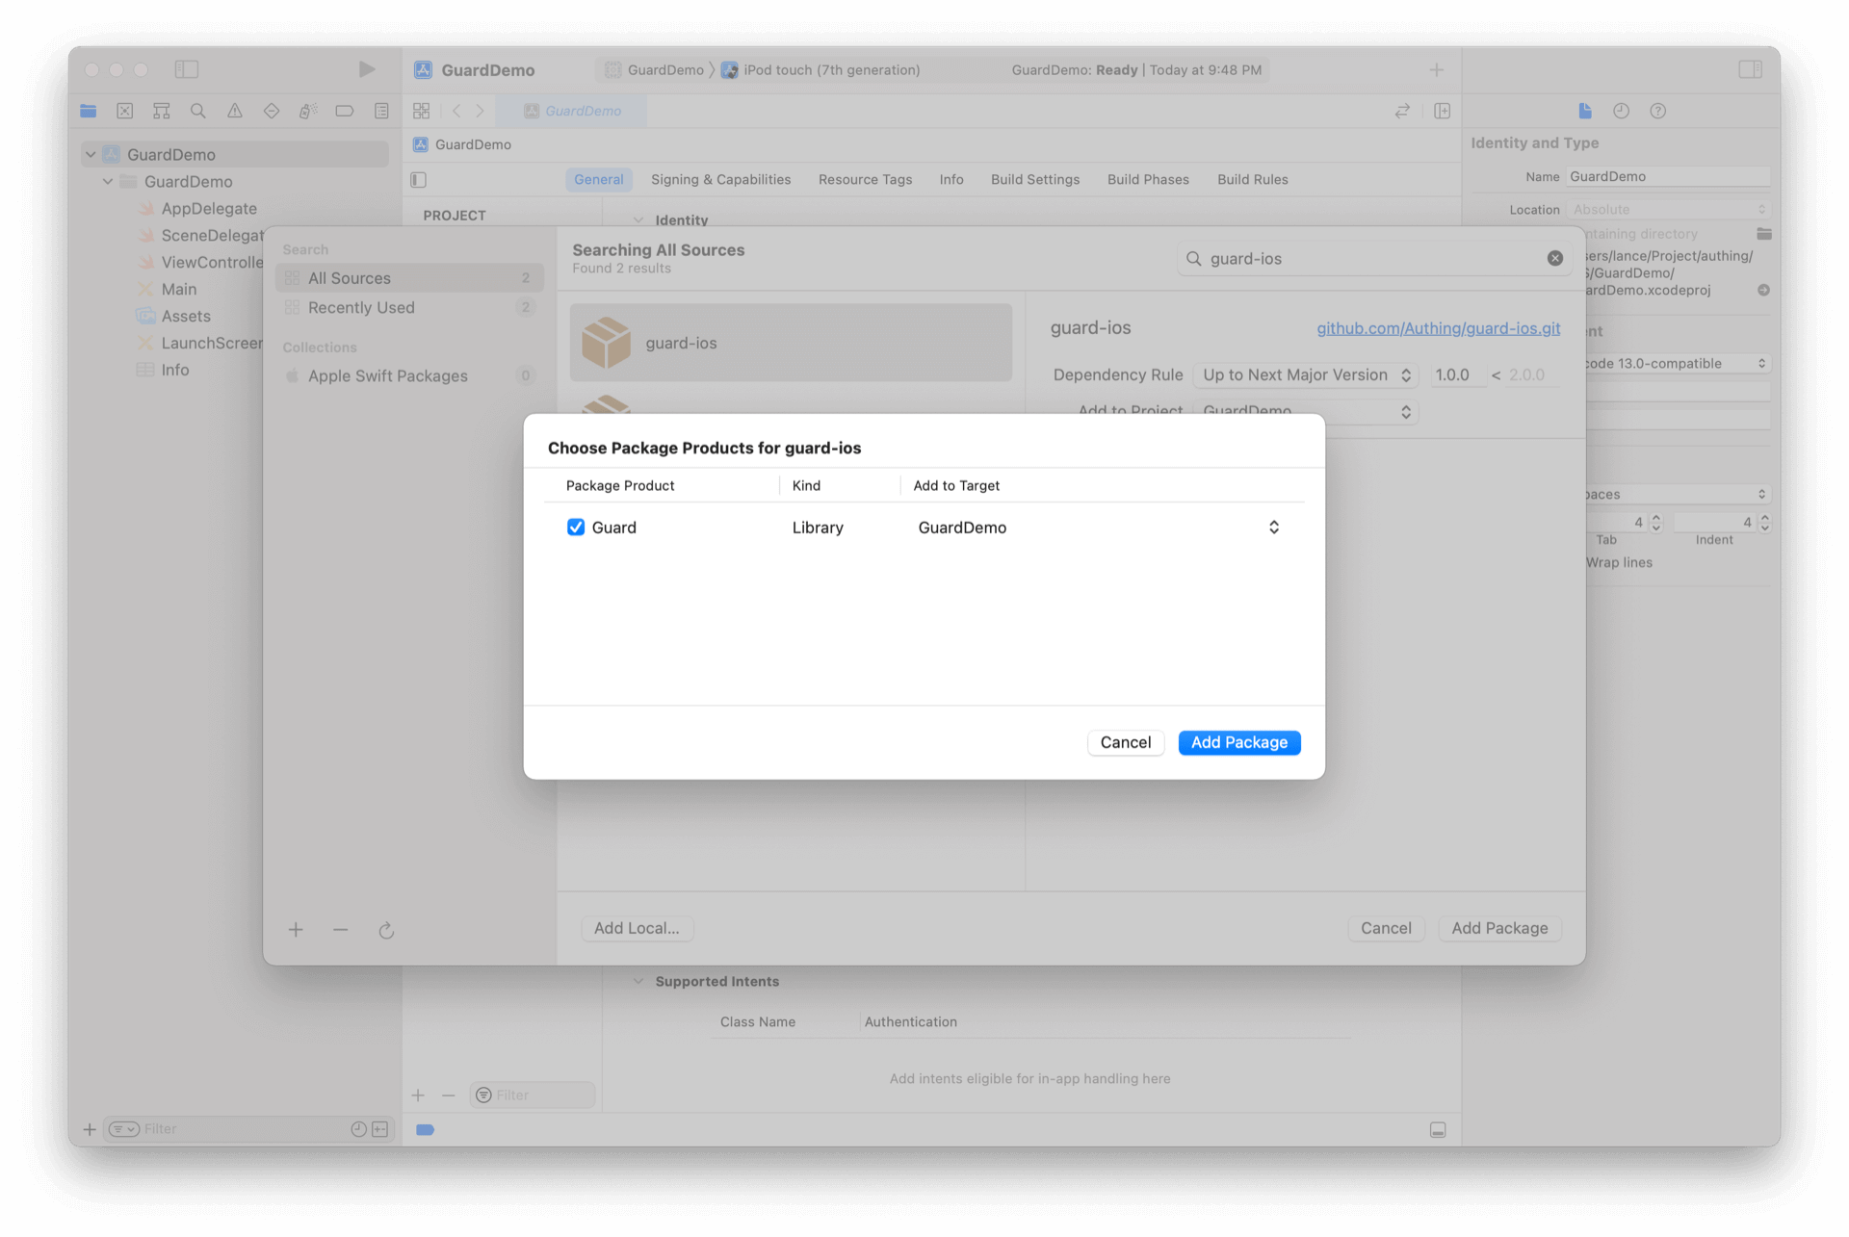Open github.com/Authing/guard-ios.git link
This screenshot has height=1237, width=1849.
pos(1438,328)
